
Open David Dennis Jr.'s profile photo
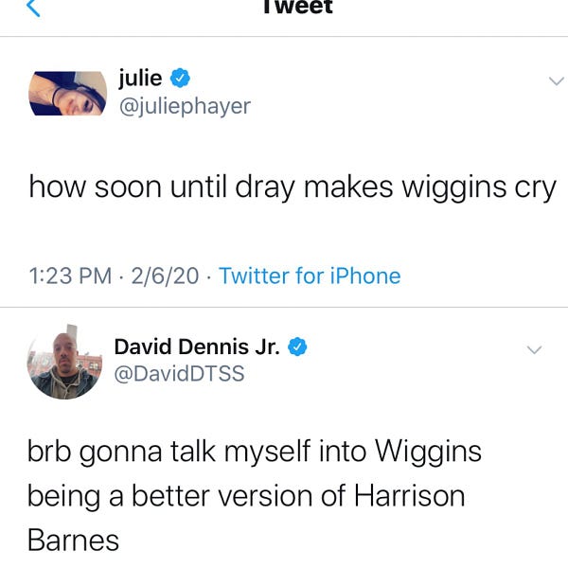point(64,362)
